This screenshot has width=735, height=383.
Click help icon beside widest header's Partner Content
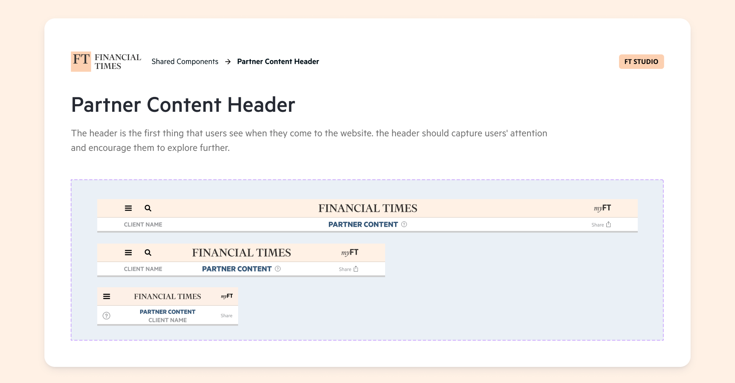[x=404, y=224]
